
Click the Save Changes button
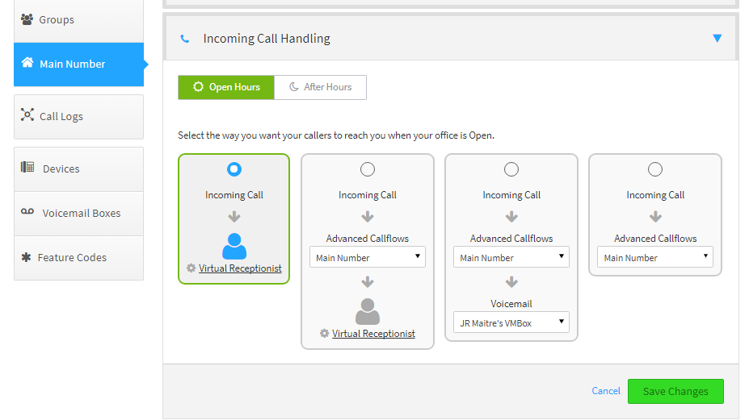tap(675, 392)
